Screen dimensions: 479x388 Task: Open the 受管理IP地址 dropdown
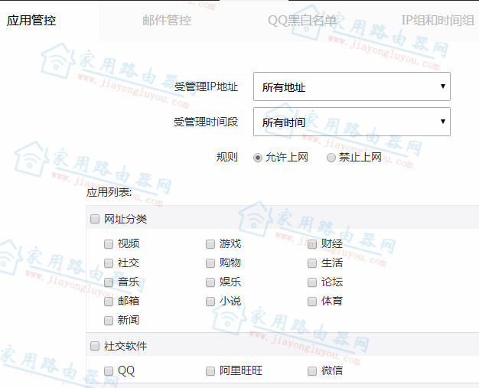352,86
